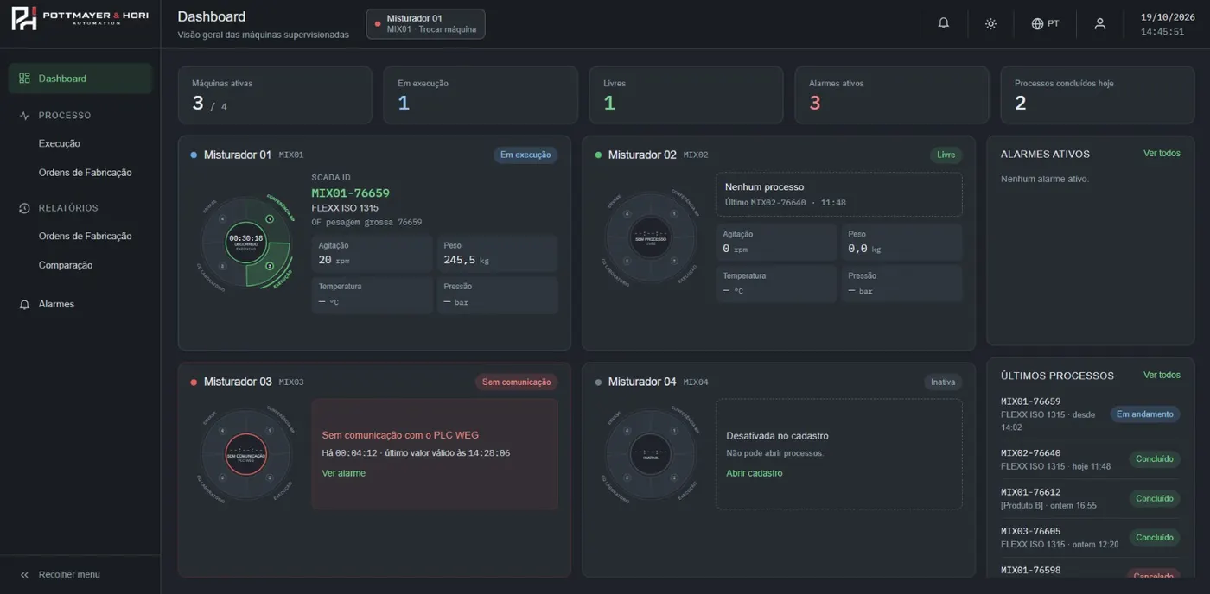Click the Relatórios section history icon

[x=24, y=208]
